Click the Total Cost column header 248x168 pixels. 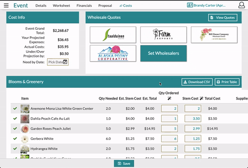click(212, 98)
